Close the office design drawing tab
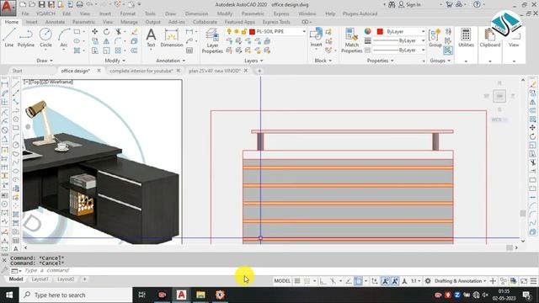The image size is (539, 303). tap(99, 71)
